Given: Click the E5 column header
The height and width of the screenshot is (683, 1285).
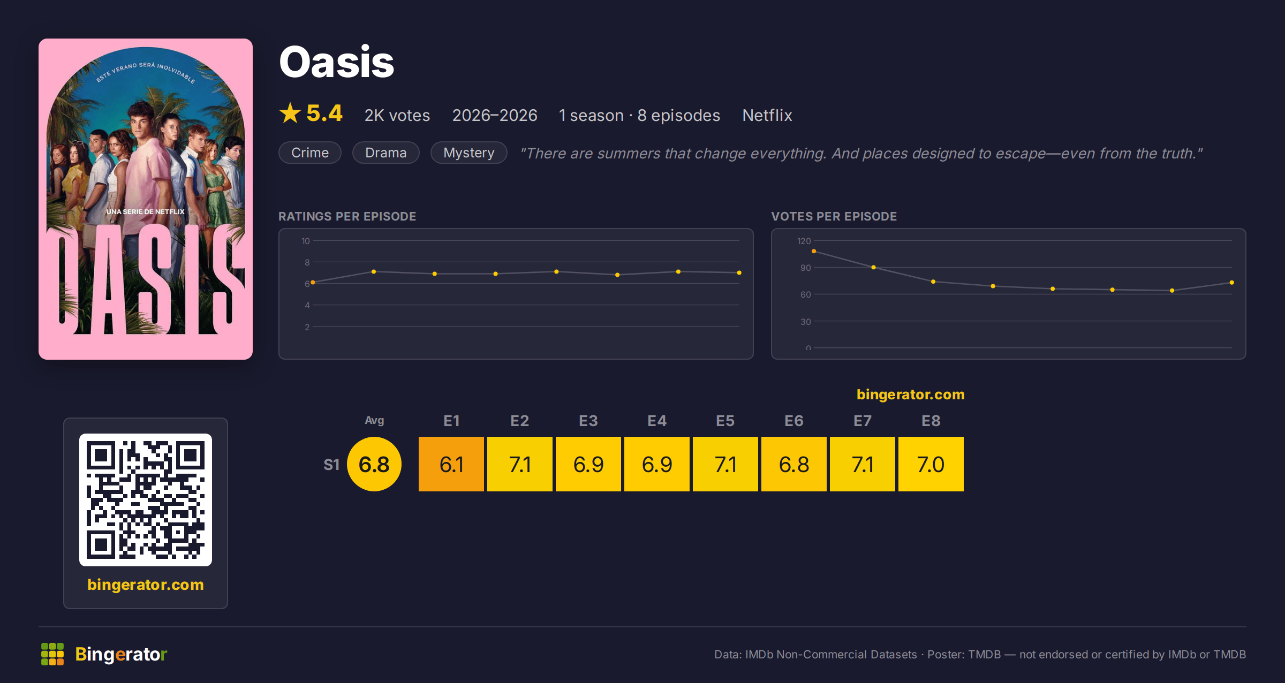Looking at the screenshot, I should 725,421.
